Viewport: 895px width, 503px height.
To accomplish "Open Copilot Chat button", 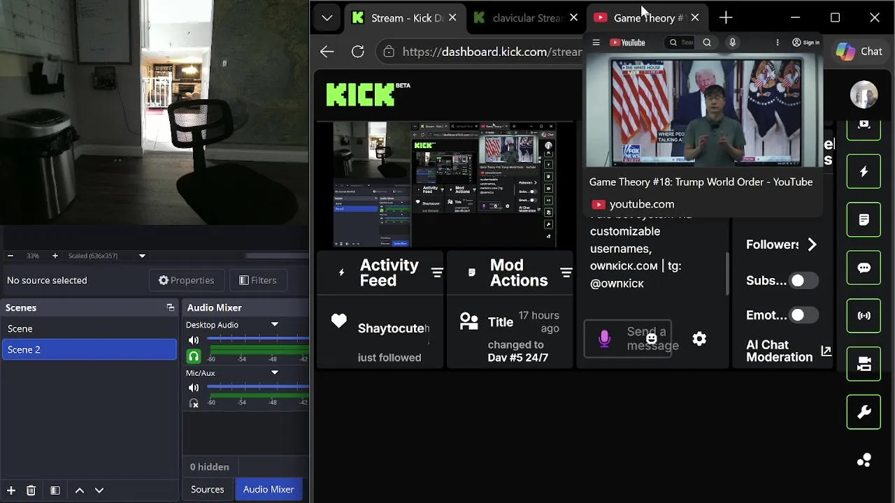I will click(859, 52).
